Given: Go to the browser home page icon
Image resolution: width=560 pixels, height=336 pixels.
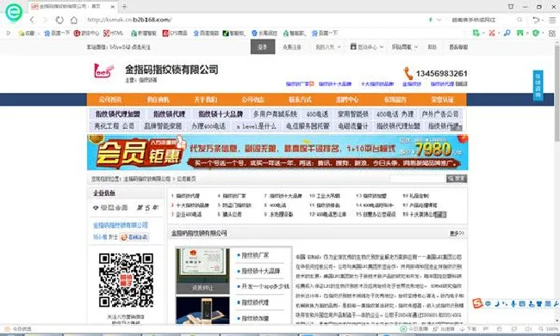Looking at the screenshot, I should point(73,20).
